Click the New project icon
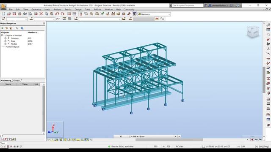Screen dimensions: 271x152 click(3, 14)
